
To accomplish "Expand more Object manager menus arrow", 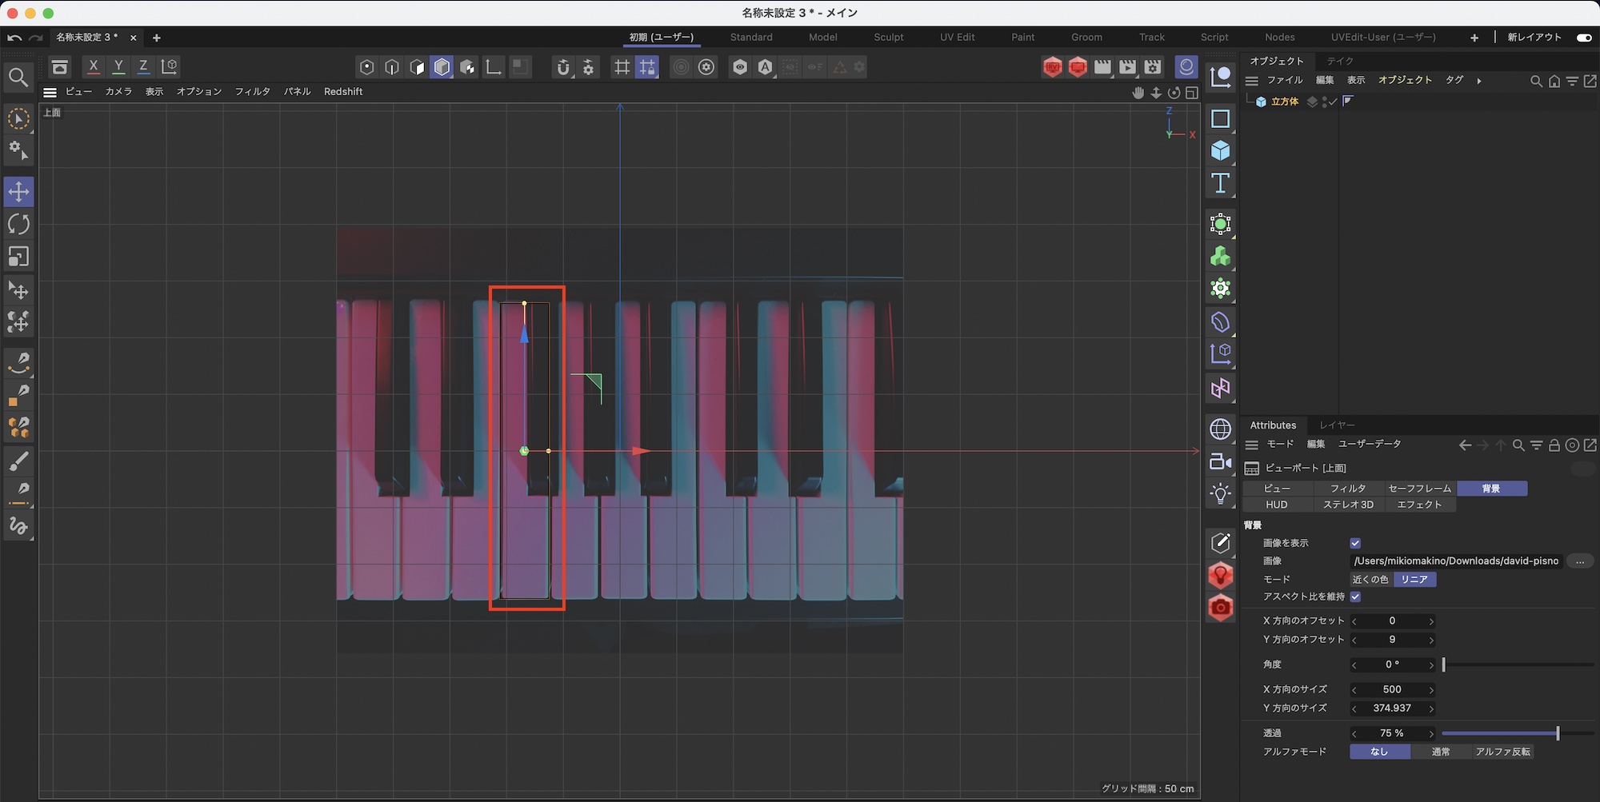I will click(x=1478, y=81).
